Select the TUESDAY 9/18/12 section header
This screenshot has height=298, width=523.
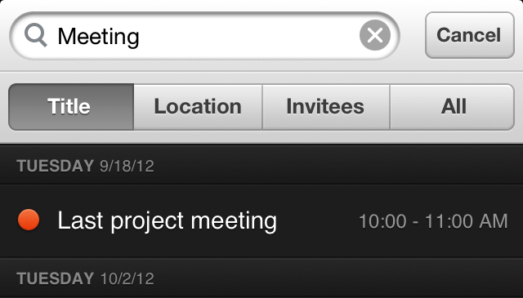pos(261,165)
